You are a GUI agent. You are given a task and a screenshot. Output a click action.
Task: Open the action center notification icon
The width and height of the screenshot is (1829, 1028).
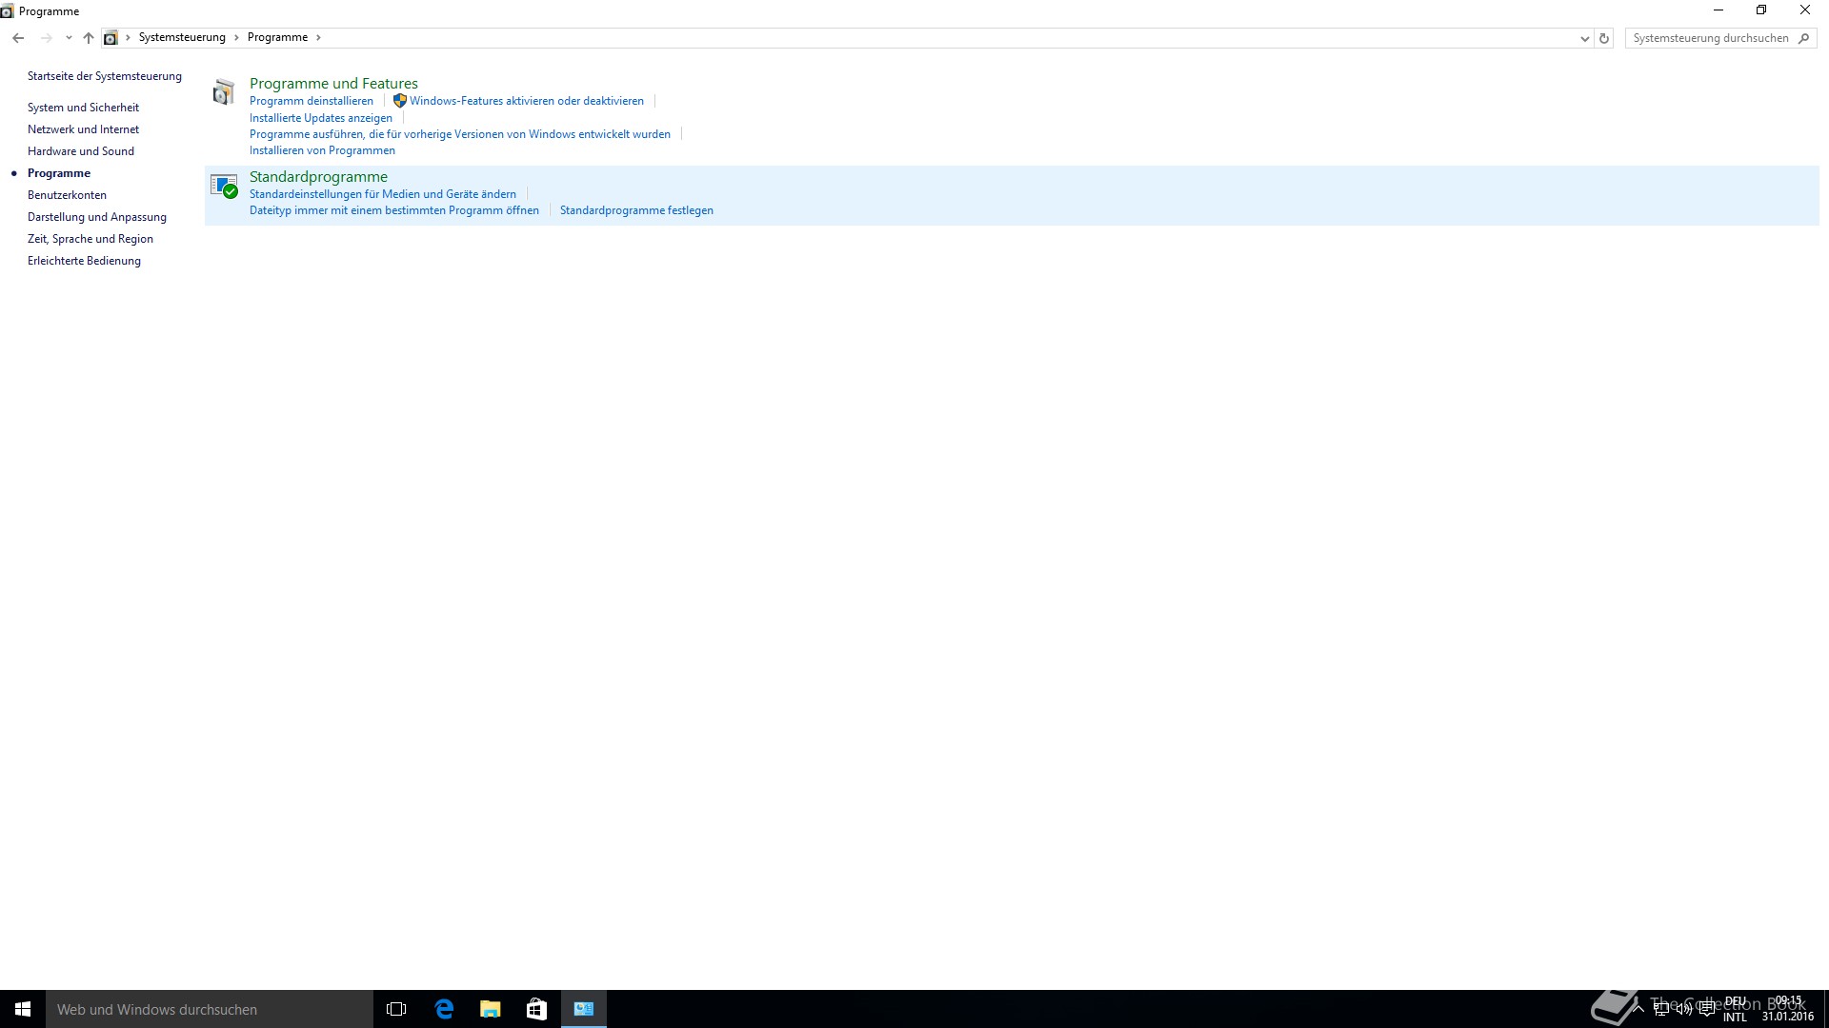pos(1707,1009)
